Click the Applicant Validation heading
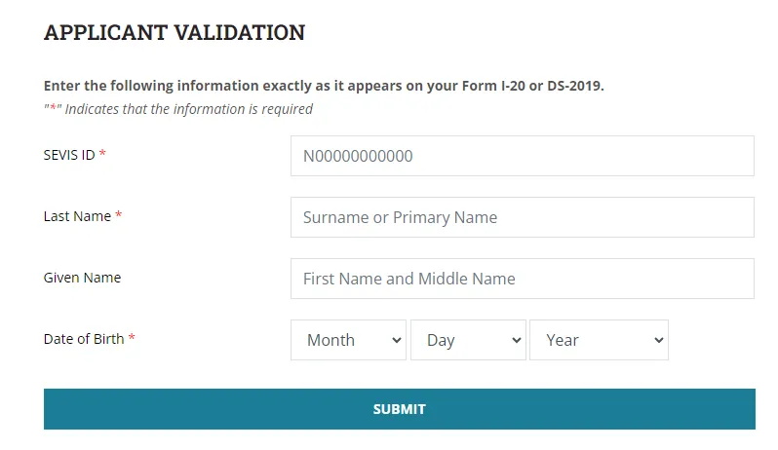 pos(175,32)
